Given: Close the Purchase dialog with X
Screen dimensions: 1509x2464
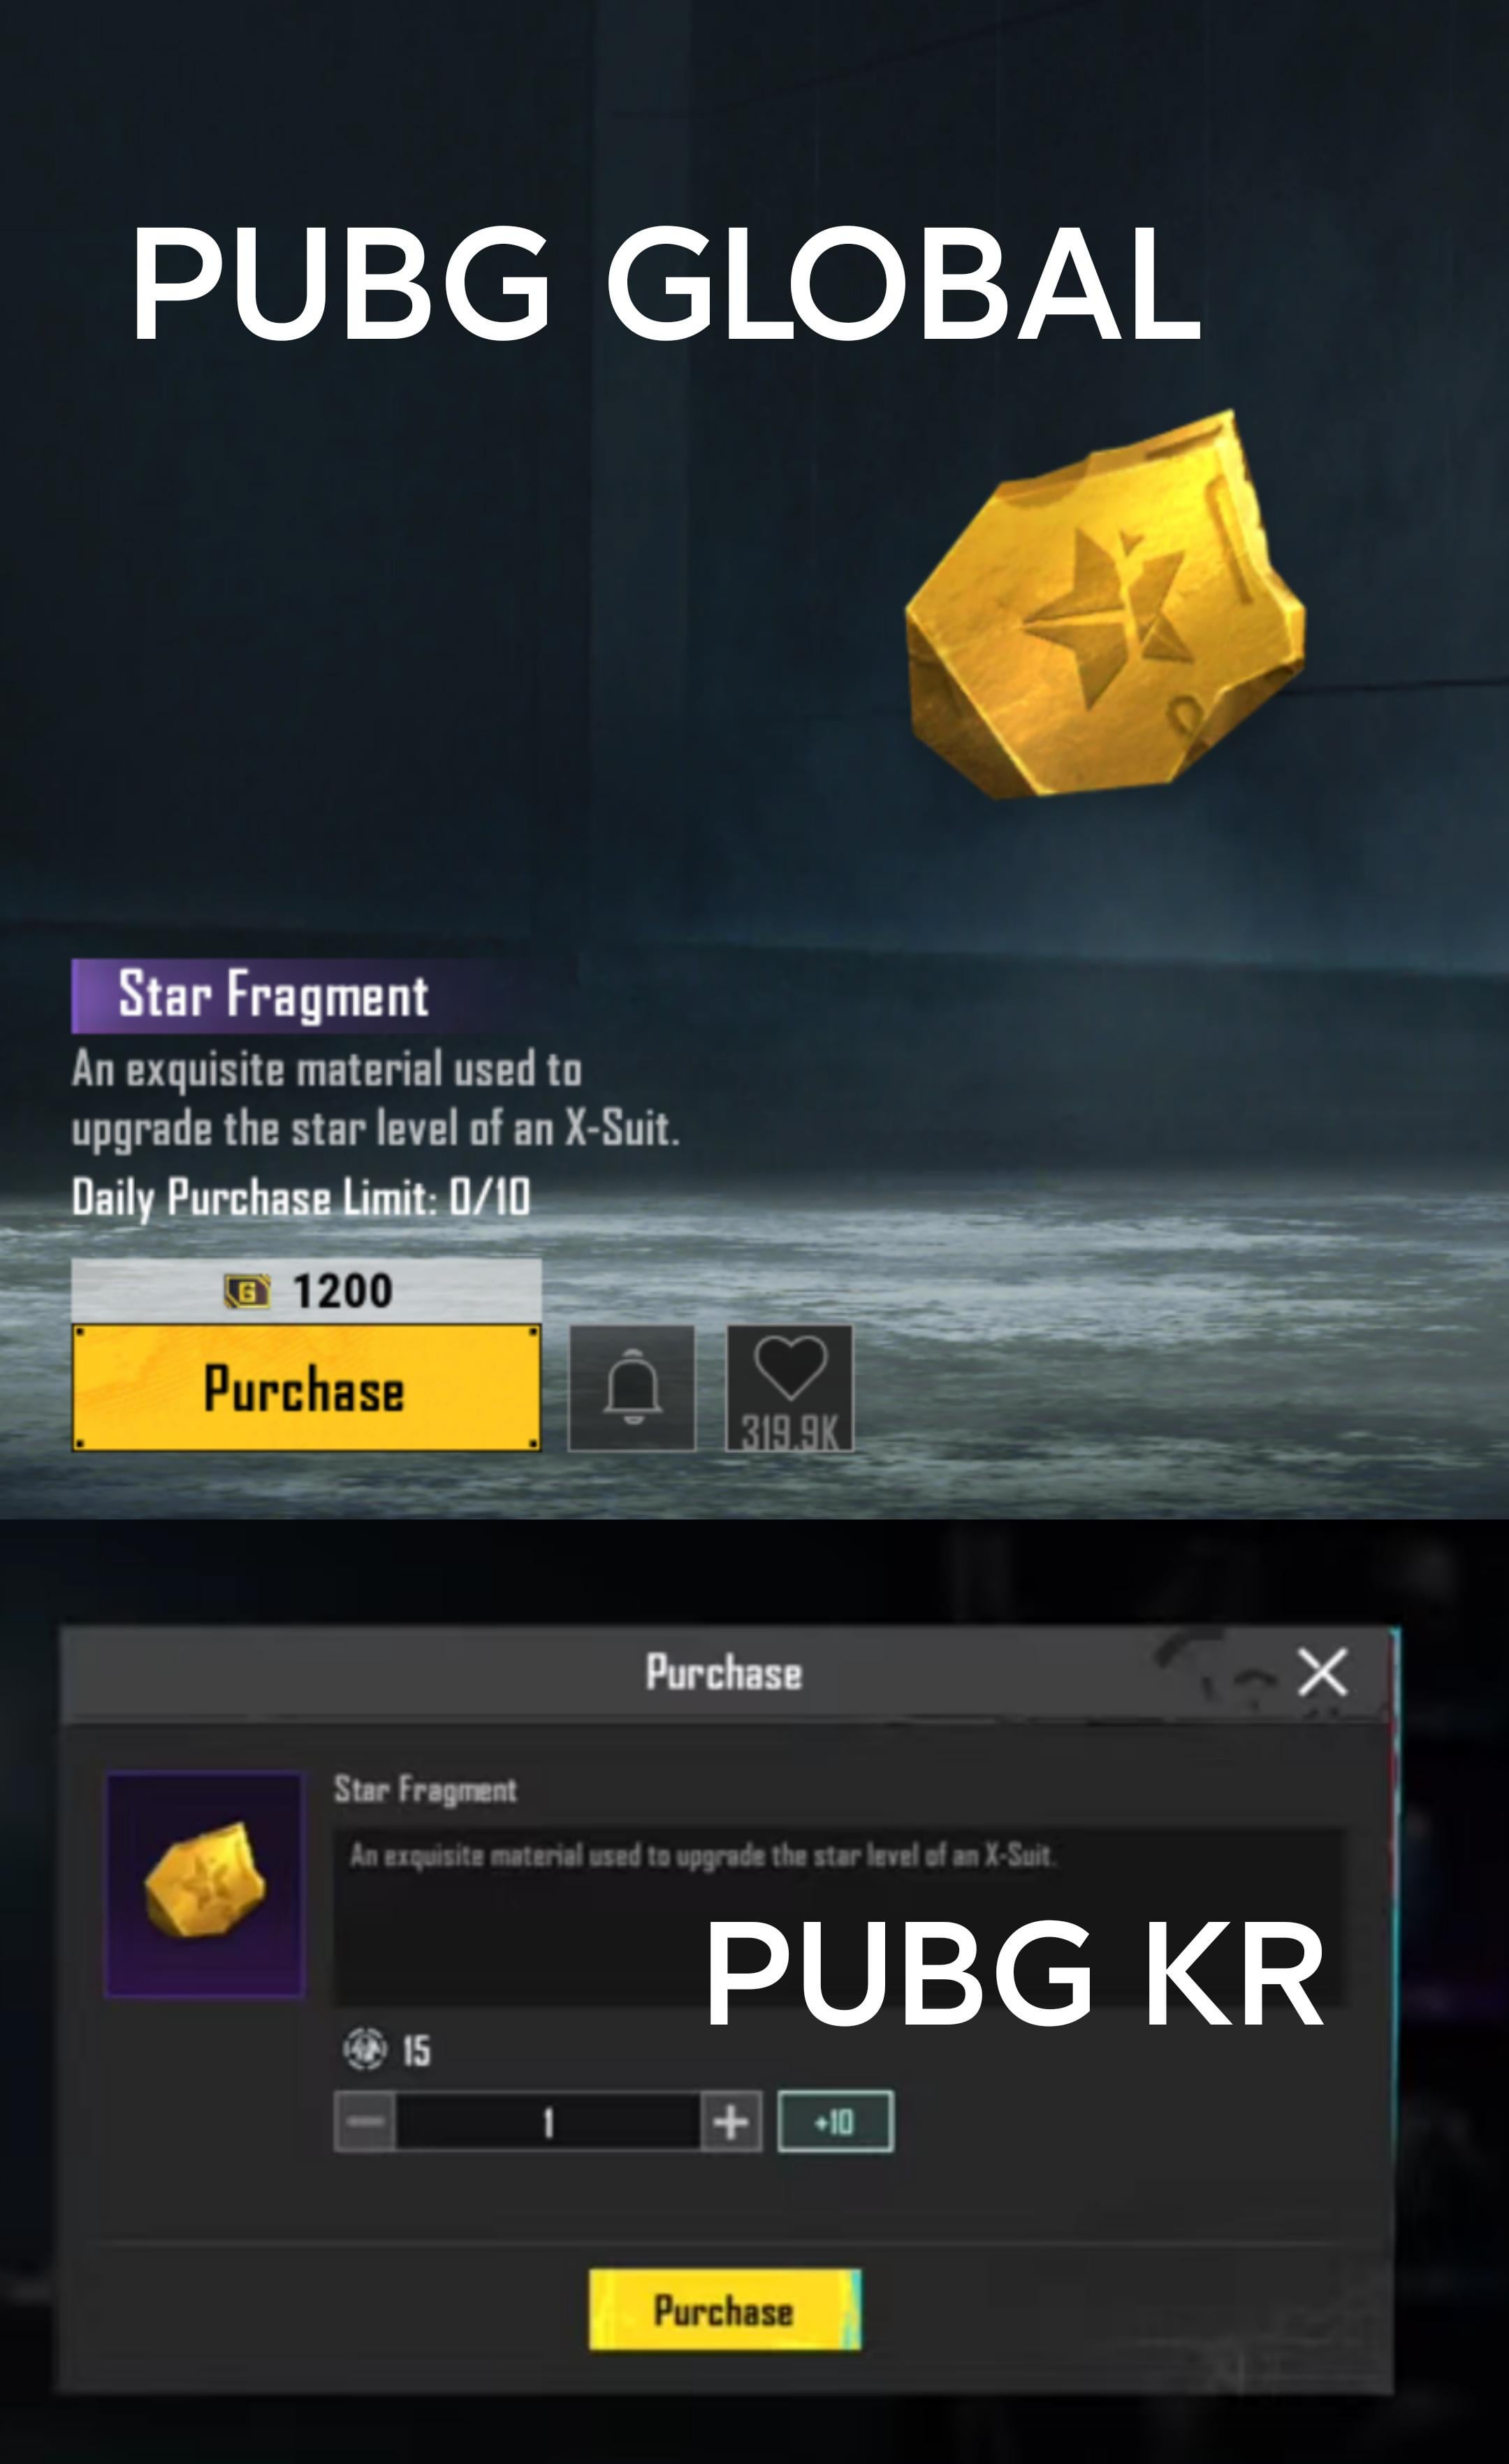Looking at the screenshot, I should (1322, 1672).
